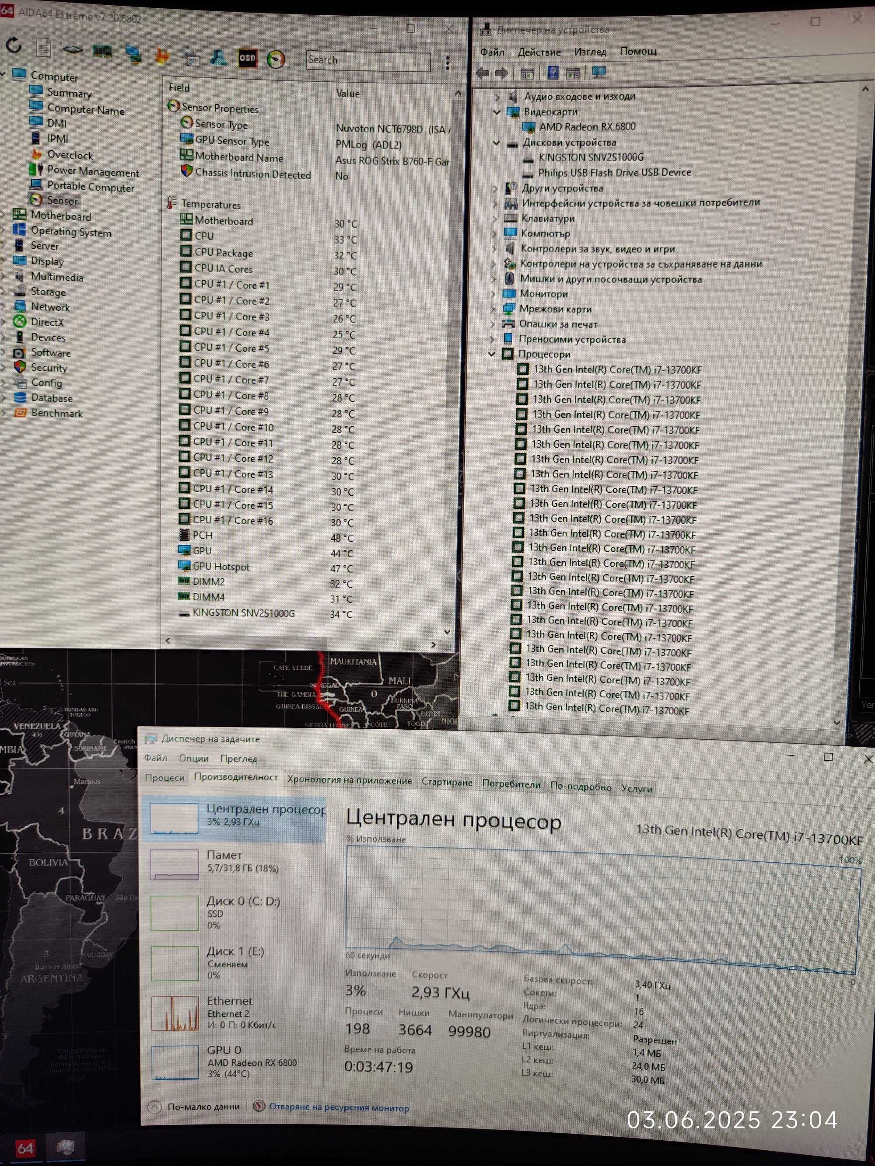
Task: Open Task Manager Файл menu
Action: [156, 758]
